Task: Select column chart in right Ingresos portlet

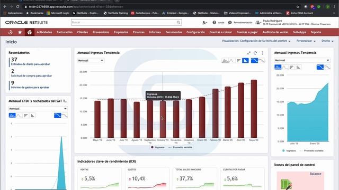Action: coord(298,67)
